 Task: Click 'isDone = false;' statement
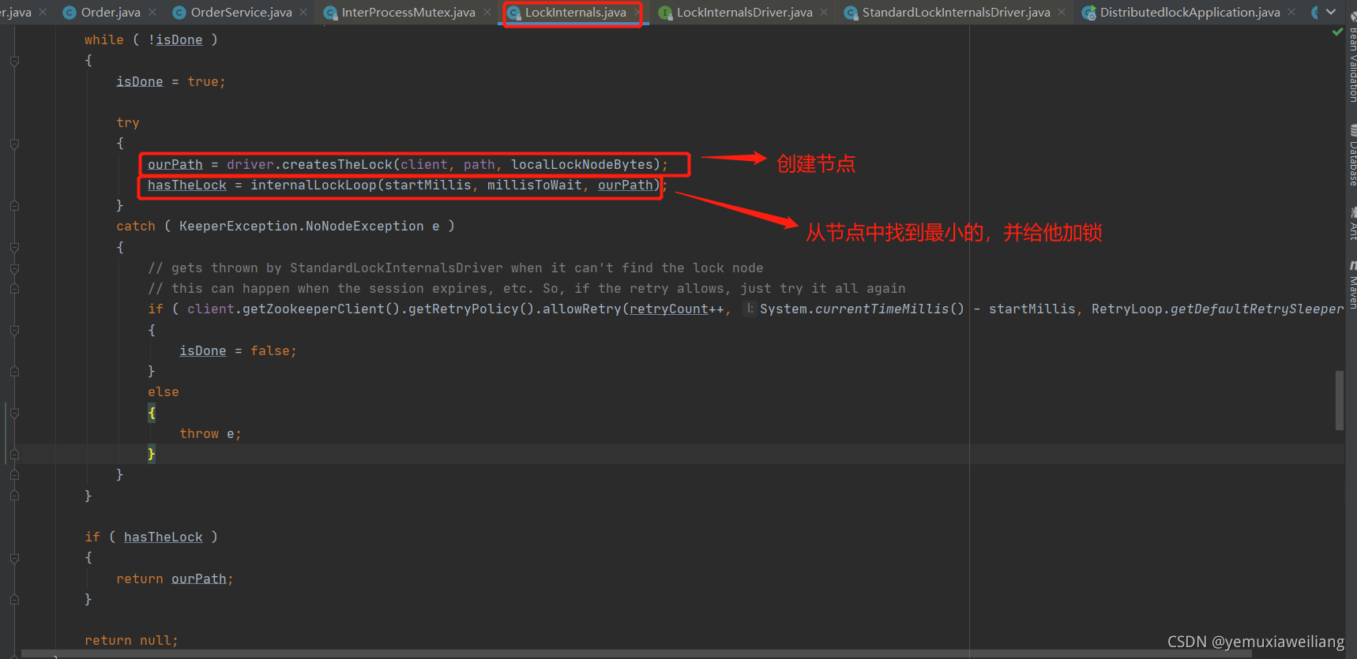click(239, 350)
